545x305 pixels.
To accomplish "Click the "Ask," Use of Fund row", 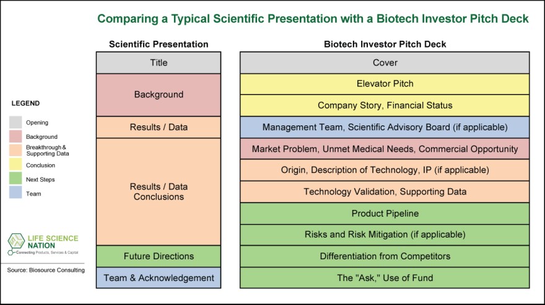I will coord(385,278).
